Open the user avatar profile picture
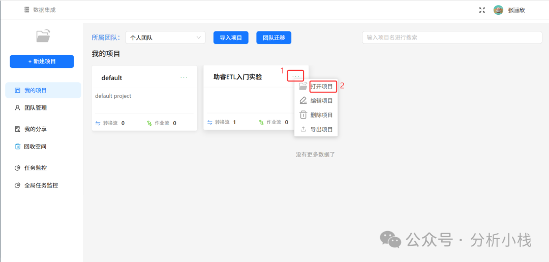The height and width of the screenshot is (262, 549). coord(498,10)
